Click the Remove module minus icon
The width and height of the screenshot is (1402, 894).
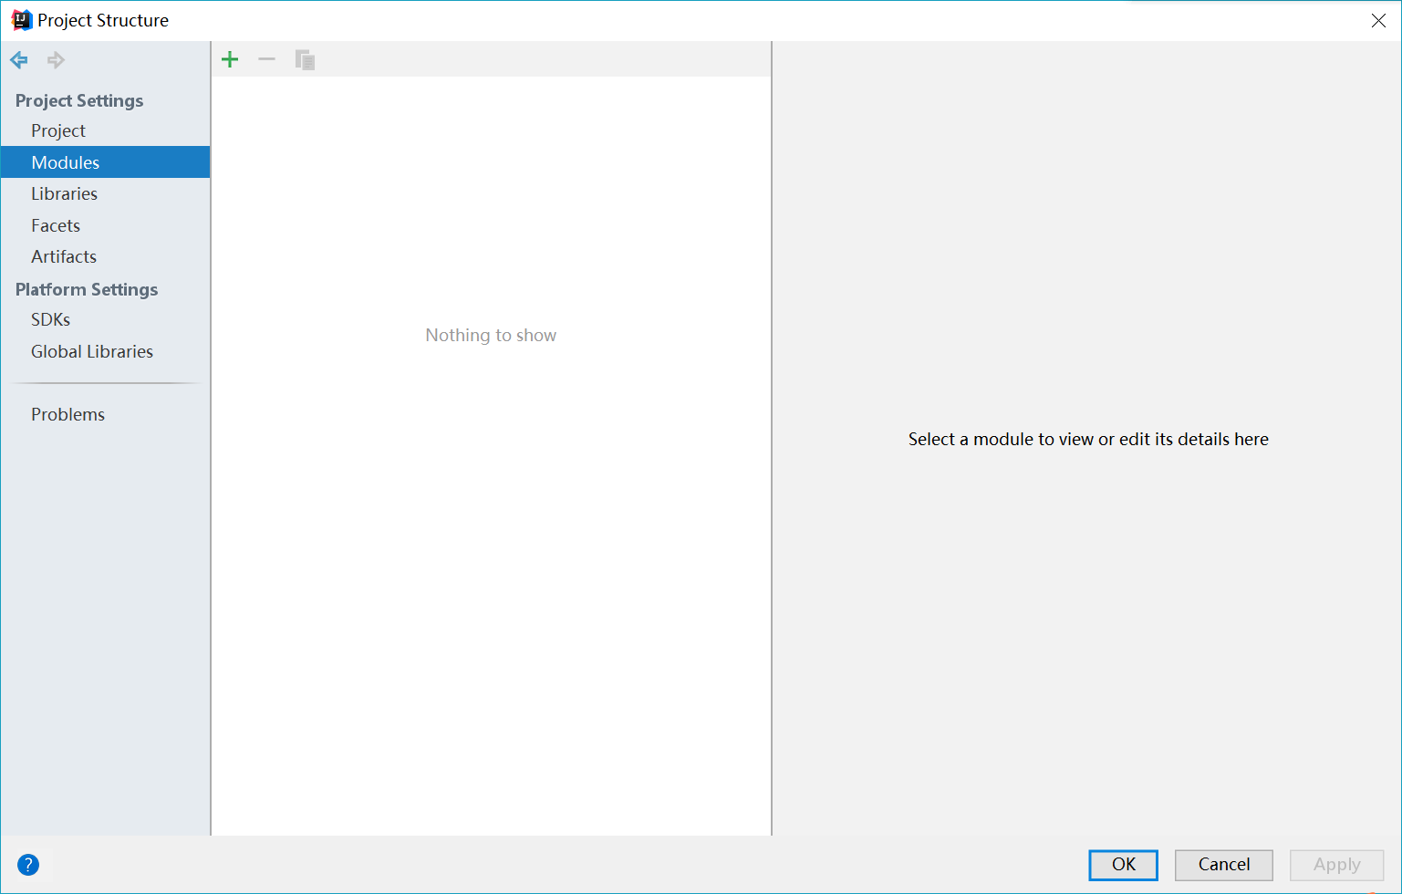pyautogui.click(x=266, y=59)
